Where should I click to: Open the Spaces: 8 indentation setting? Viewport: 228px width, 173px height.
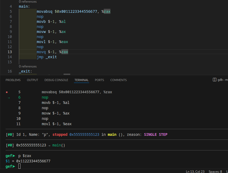(215, 171)
